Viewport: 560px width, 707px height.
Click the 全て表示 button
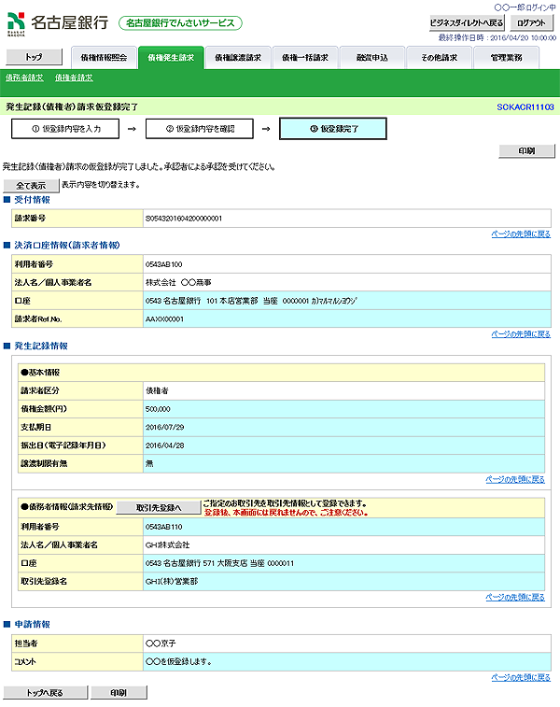tap(31, 185)
